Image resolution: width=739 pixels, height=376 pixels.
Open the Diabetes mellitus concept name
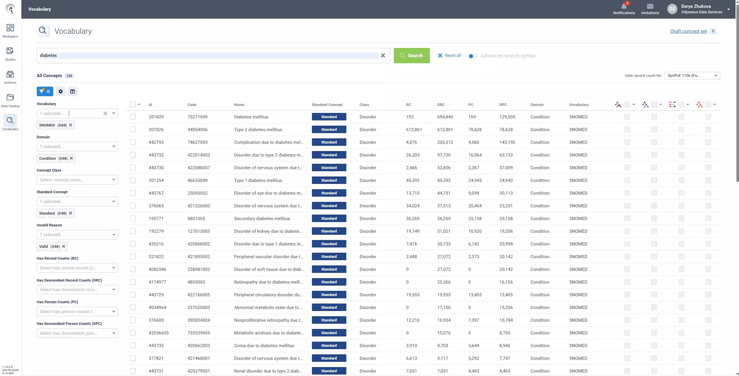point(251,117)
